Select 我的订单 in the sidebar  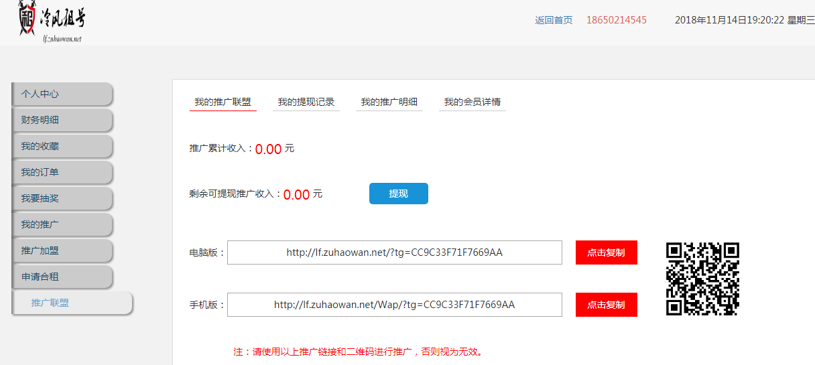[x=62, y=173]
